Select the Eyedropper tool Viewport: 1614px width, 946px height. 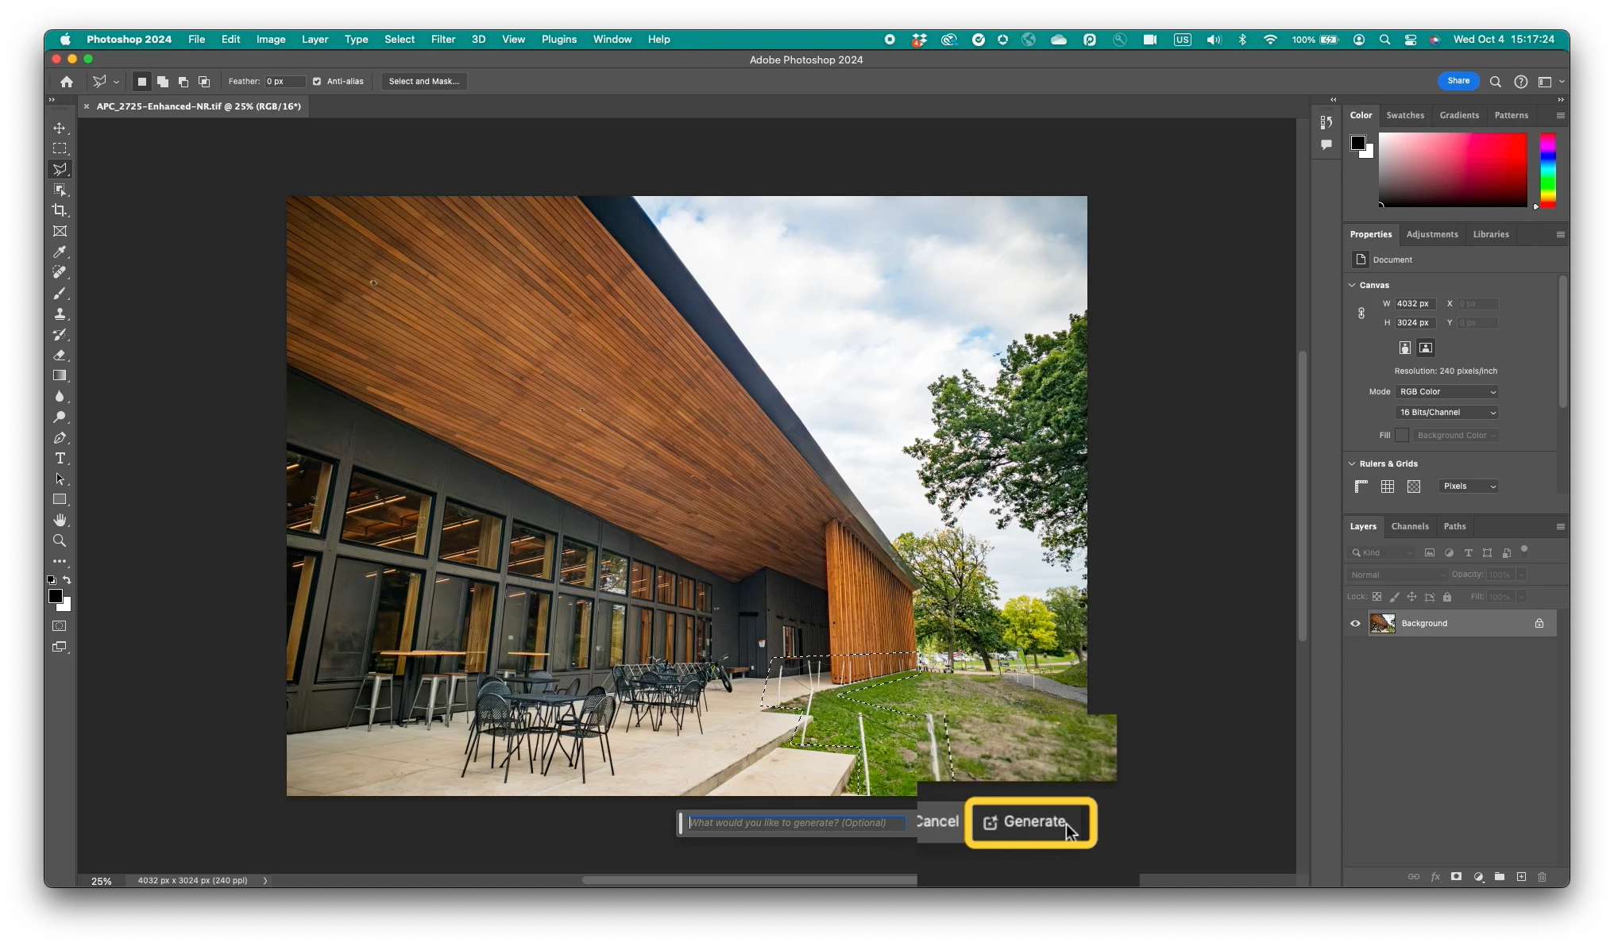(x=60, y=252)
